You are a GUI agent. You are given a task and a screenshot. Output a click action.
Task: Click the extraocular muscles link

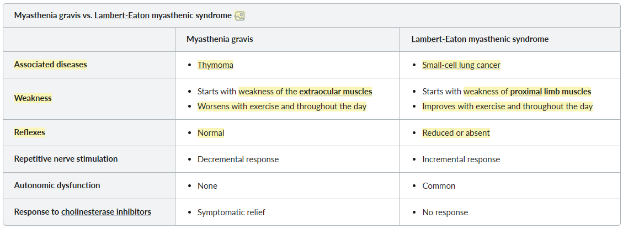[x=336, y=92]
